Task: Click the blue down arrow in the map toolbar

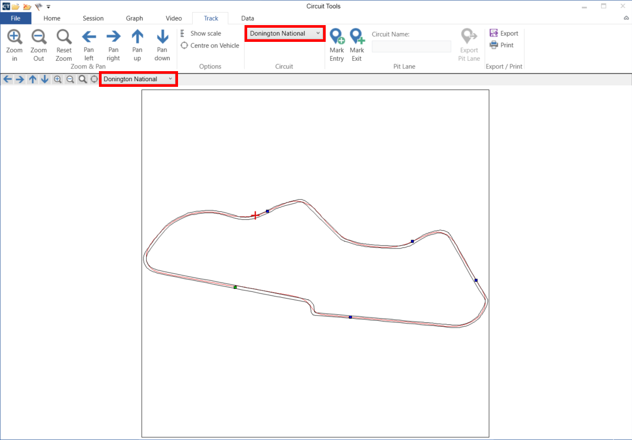Action: [45, 79]
